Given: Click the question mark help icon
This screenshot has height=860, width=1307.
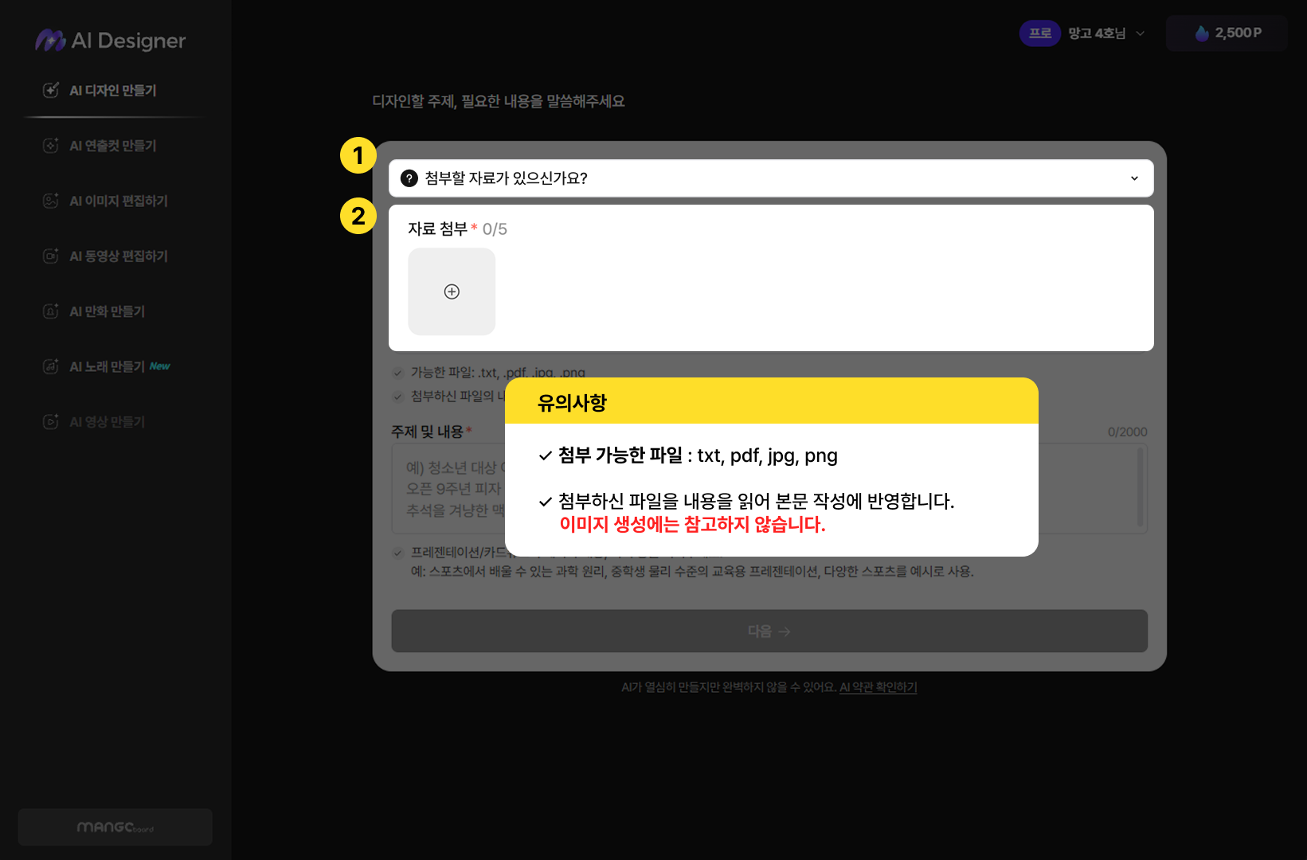Looking at the screenshot, I should [x=409, y=178].
